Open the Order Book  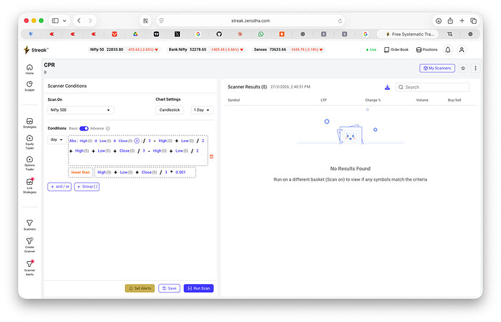point(396,50)
